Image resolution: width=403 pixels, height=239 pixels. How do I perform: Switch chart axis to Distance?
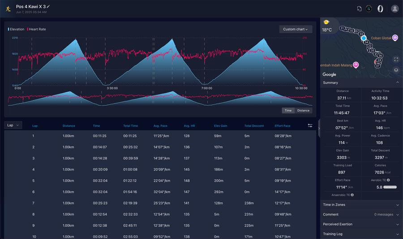click(303, 111)
